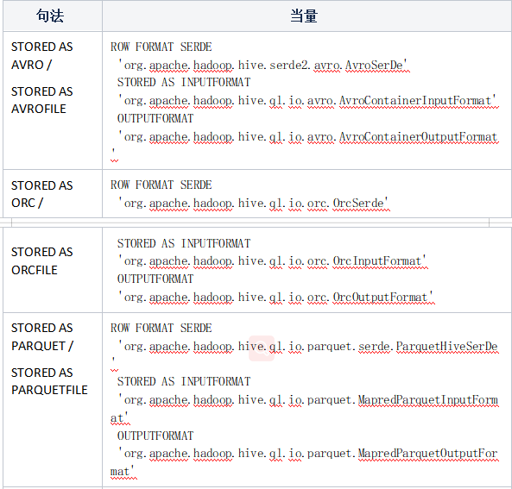This screenshot has height=489, width=512.
Task: Click the MapredParquetOutputFor class line
Action: point(307,453)
